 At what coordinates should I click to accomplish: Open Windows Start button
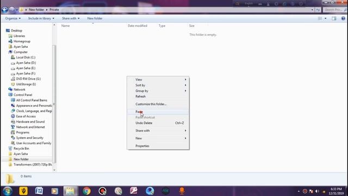pyautogui.click(x=7, y=191)
